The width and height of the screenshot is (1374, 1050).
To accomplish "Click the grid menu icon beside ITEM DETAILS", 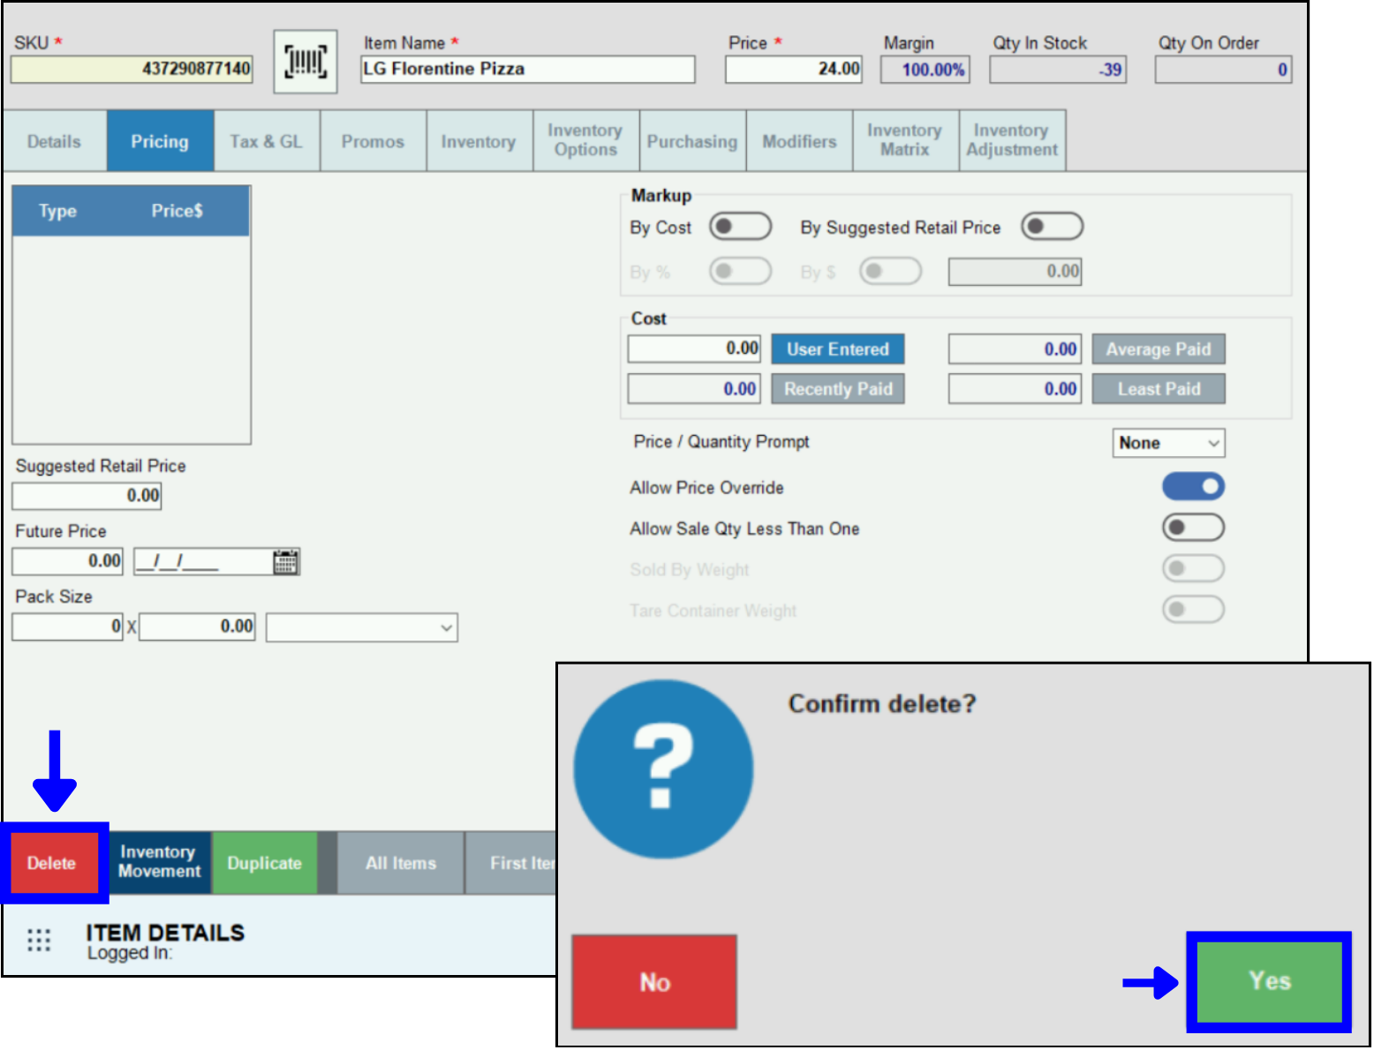I will [x=39, y=940].
